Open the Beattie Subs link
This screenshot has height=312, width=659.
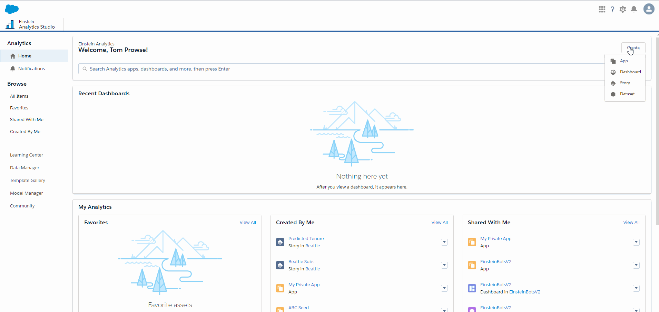(302, 262)
